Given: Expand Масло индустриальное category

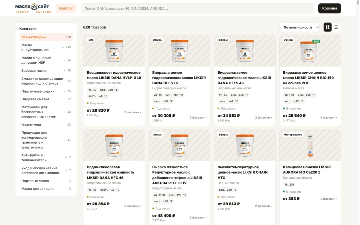Looking at the screenshot, I should pyautogui.click(x=63, y=47).
